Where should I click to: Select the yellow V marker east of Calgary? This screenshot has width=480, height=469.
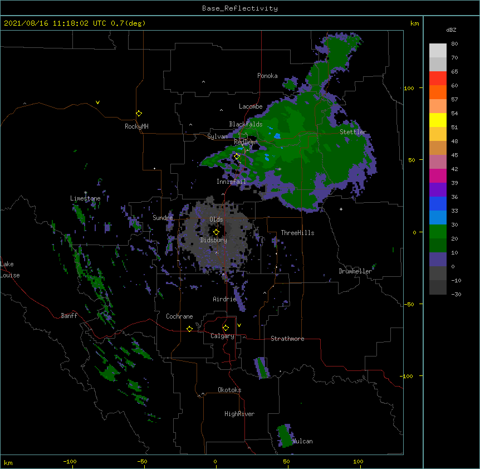pos(239,325)
